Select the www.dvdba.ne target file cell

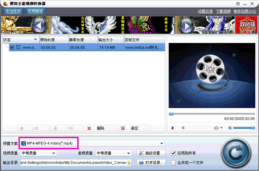144,48
